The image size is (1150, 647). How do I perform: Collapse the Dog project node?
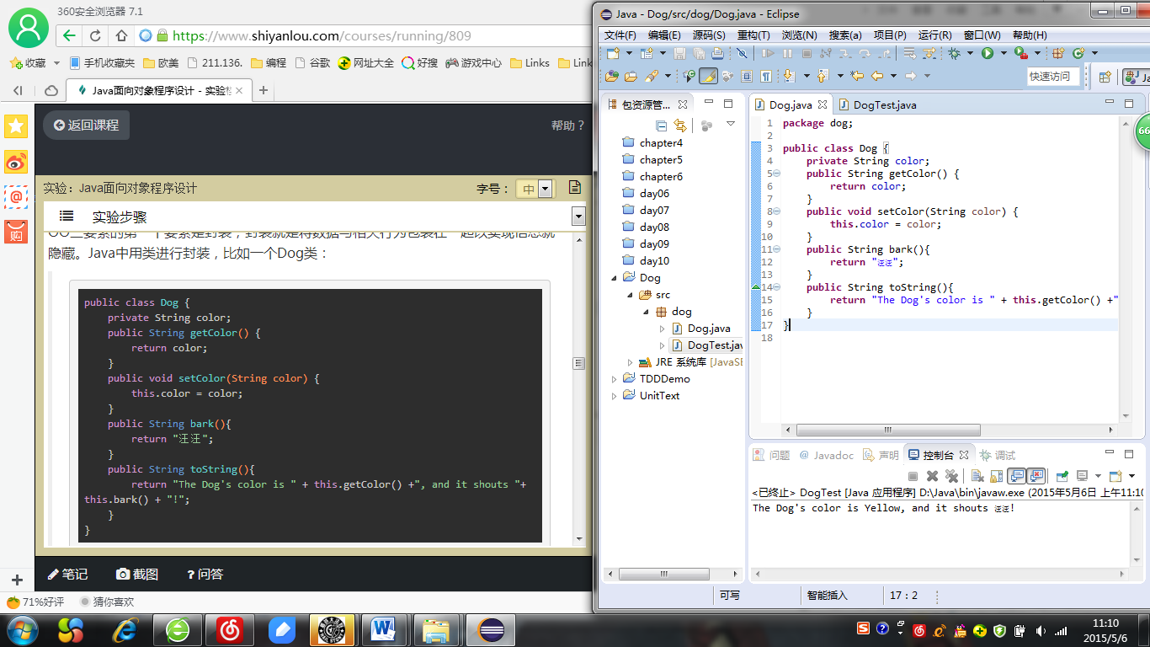click(615, 278)
